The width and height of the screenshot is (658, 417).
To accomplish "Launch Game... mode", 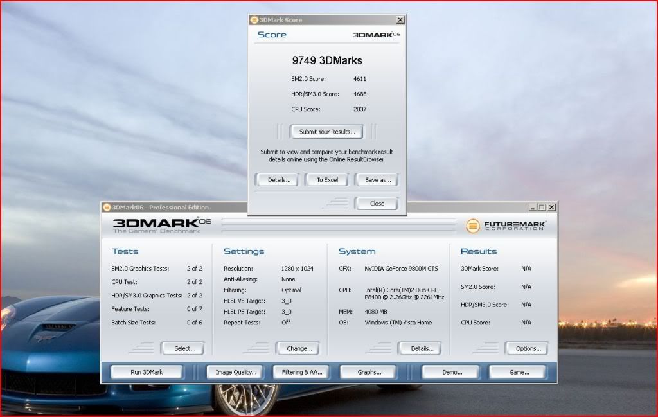I will pos(519,372).
